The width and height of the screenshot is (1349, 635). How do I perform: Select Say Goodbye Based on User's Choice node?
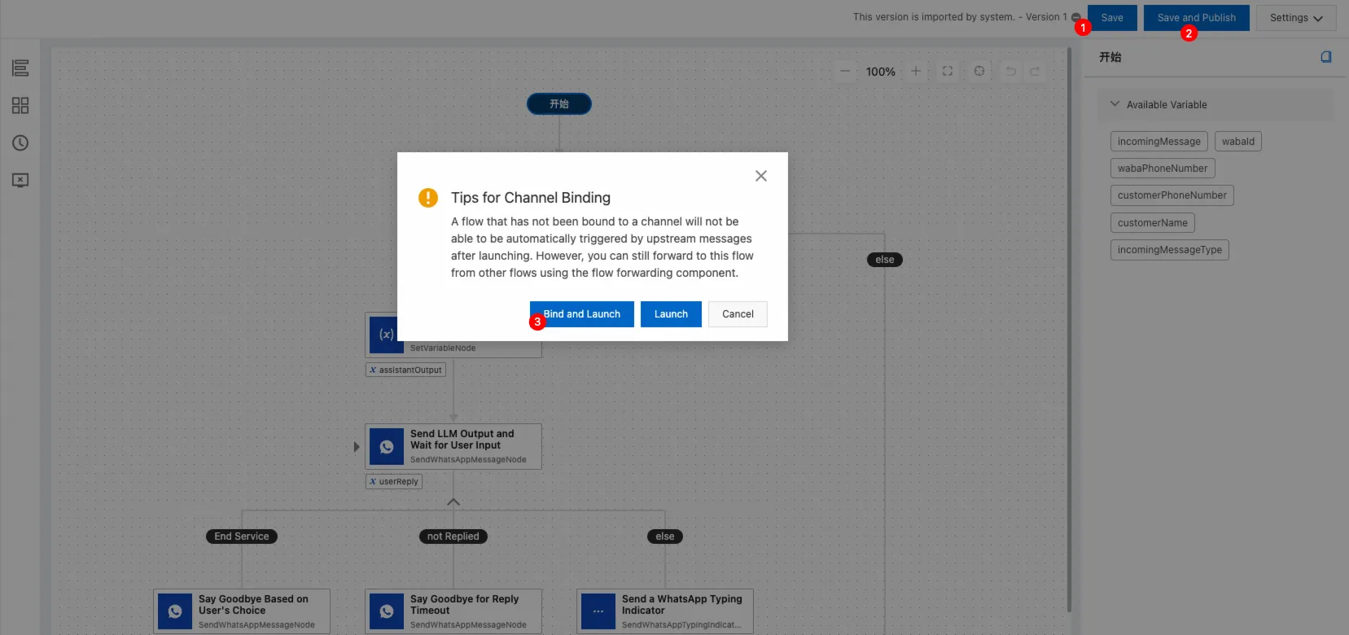[242, 611]
